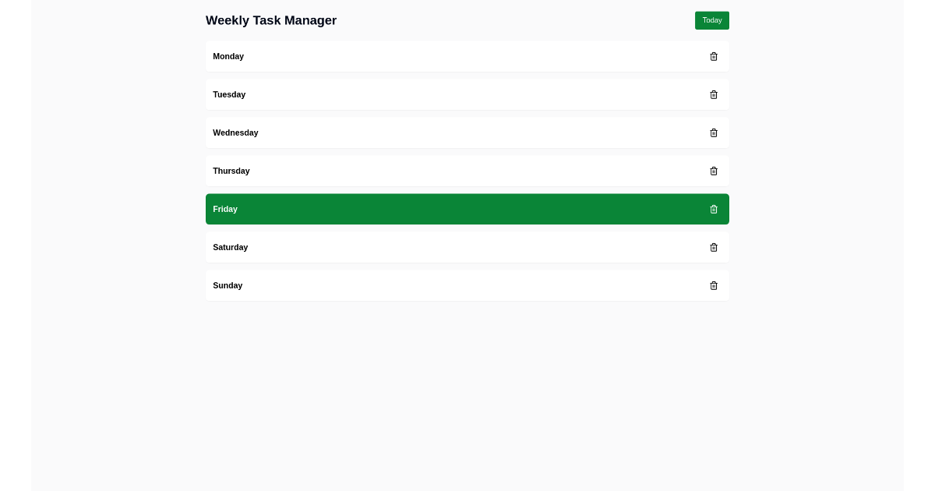Delete Sunday's tasks using trash icon
The width and height of the screenshot is (935, 491).
point(714,285)
